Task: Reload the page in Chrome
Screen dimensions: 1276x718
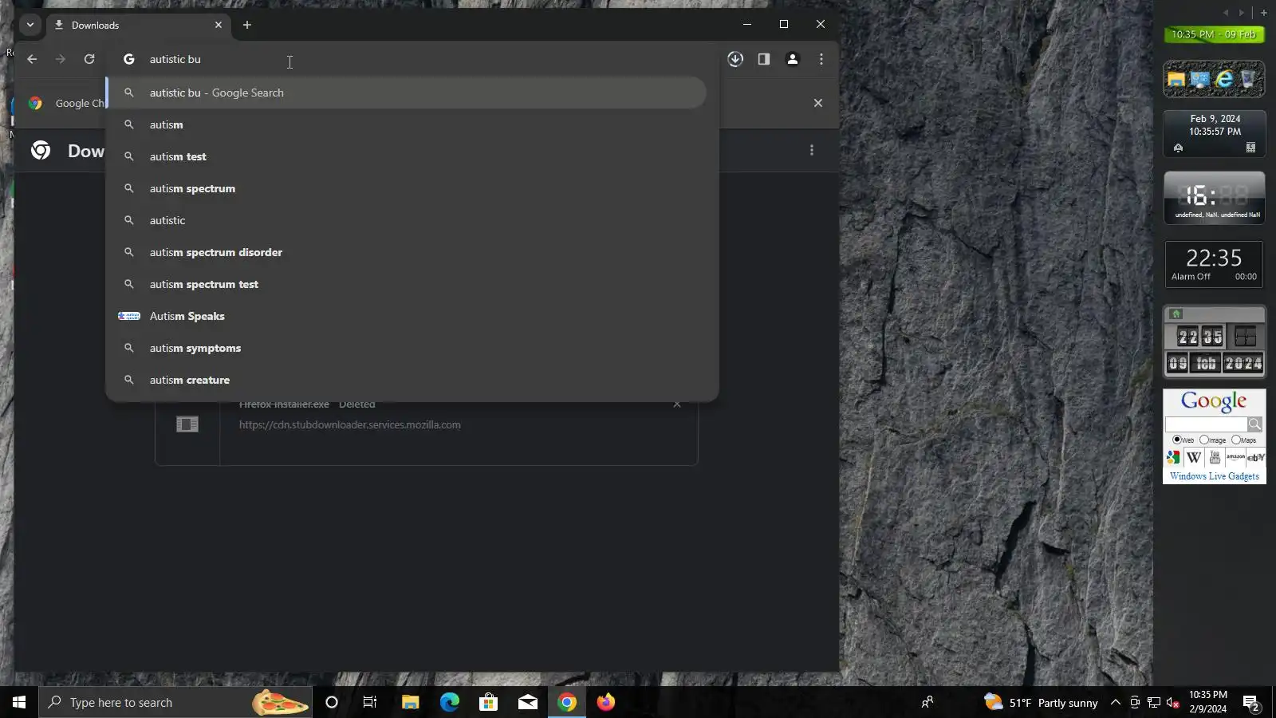Action: coord(89,59)
